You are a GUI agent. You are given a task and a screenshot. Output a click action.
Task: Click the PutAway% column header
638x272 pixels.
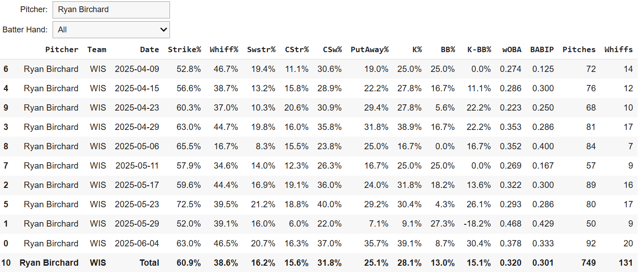370,49
